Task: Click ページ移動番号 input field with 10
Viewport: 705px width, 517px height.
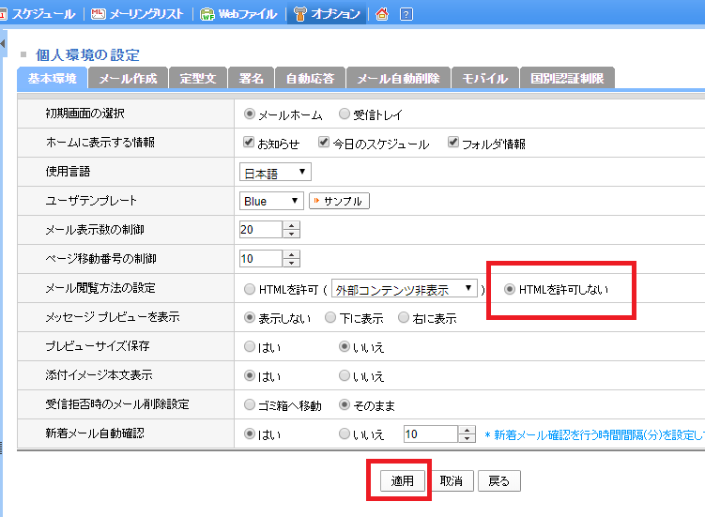Action: tap(261, 259)
